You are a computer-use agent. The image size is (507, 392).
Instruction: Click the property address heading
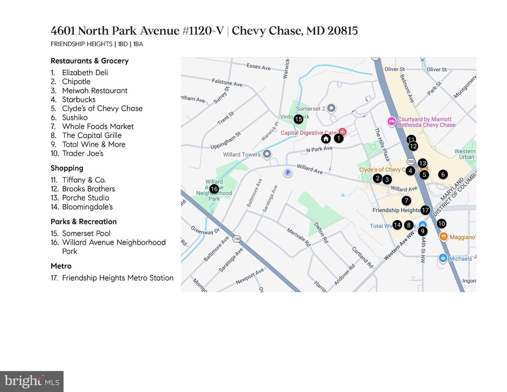[204, 31]
